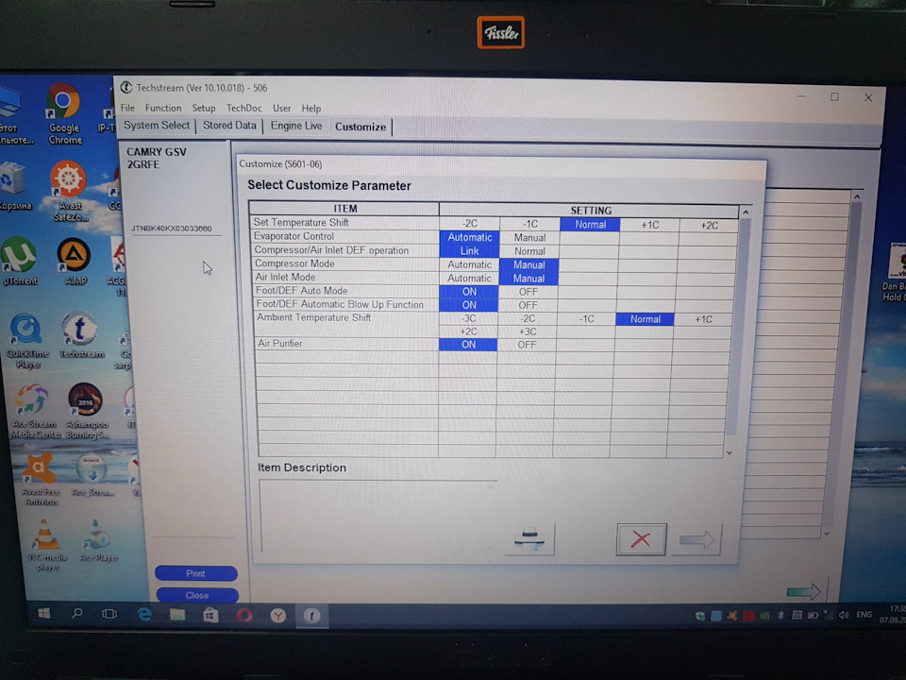
Task: Click the grey next arrow in the dialog
Action: [696, 540]
